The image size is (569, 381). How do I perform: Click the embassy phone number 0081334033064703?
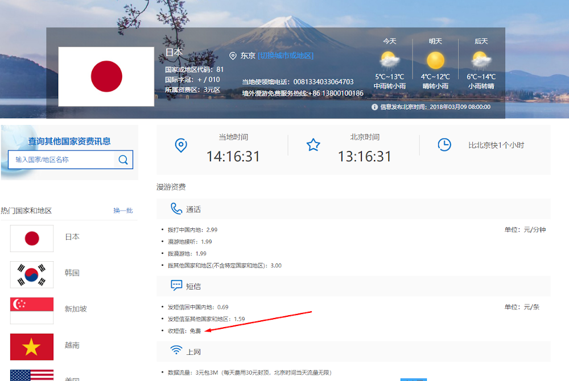click(x=323, y=82)
